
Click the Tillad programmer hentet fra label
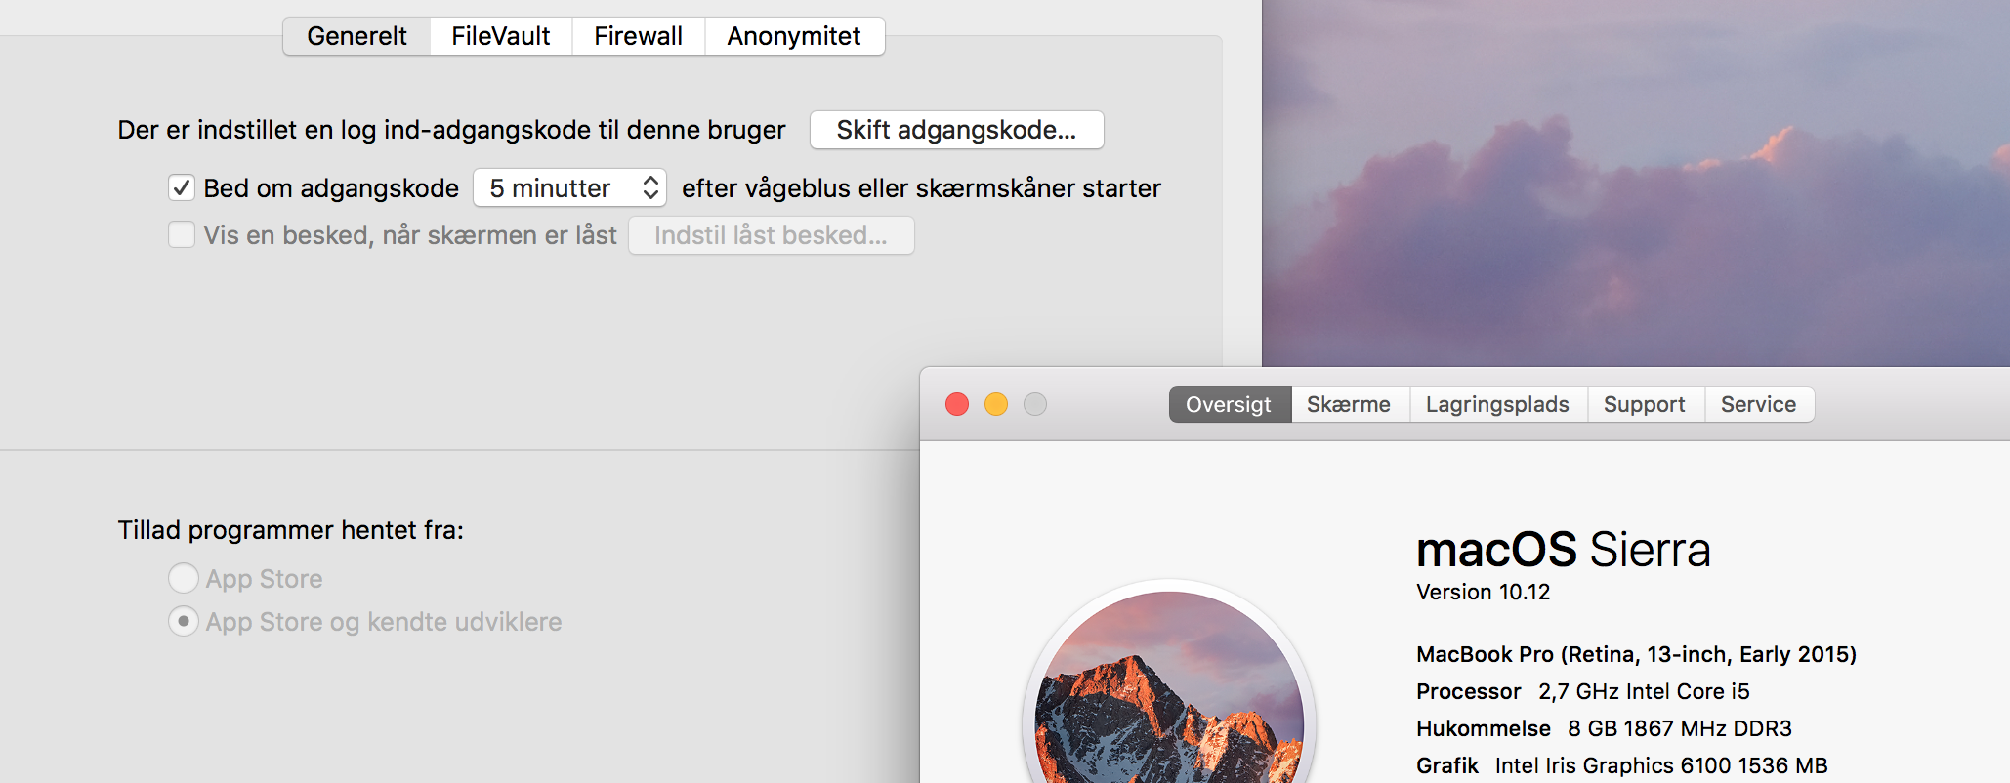coord(291,530)
